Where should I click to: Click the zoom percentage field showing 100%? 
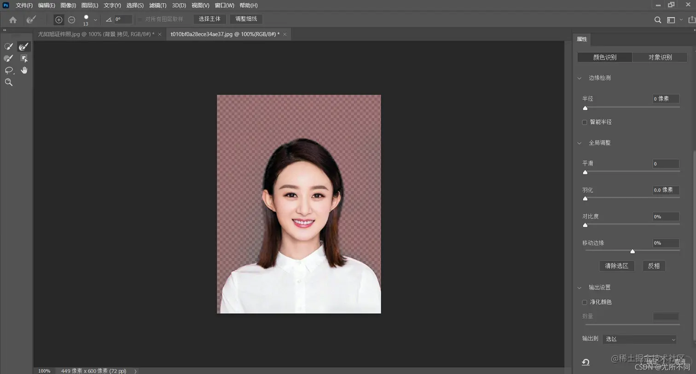point(44,371)
